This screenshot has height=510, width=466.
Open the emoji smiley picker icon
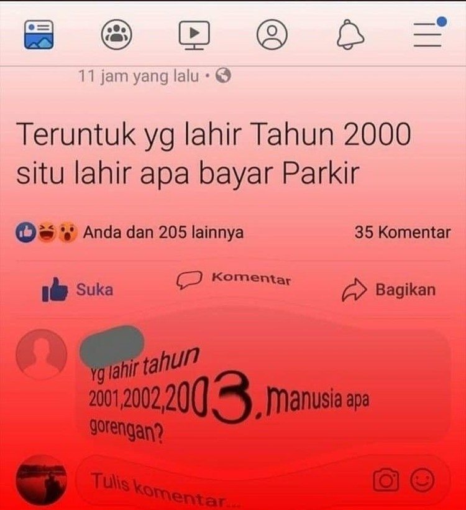pos(422,480)
